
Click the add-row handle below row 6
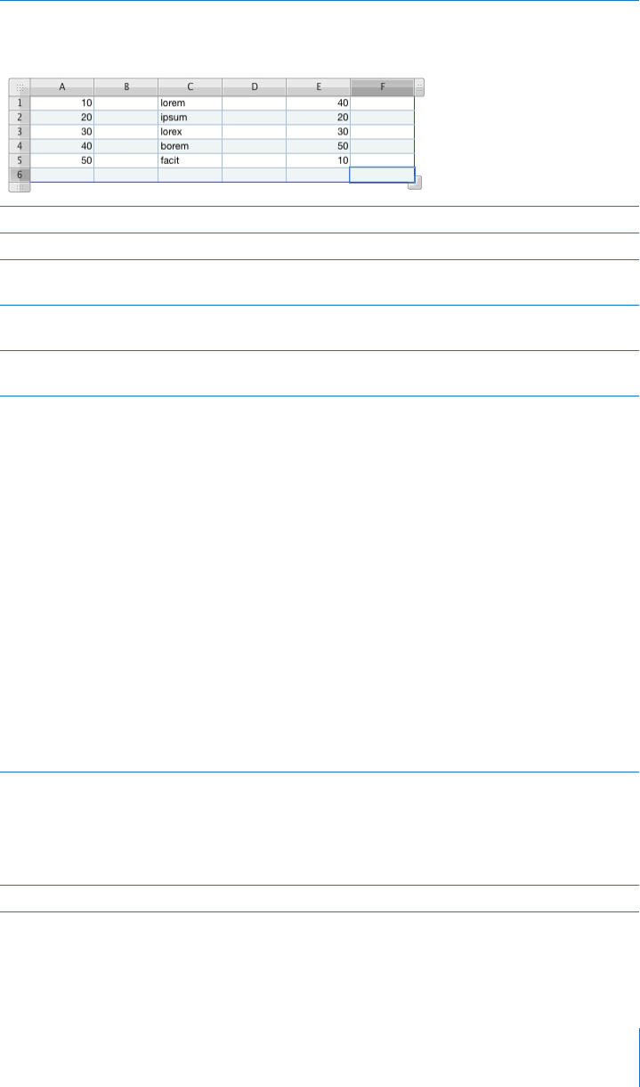(x=20, y=187)
